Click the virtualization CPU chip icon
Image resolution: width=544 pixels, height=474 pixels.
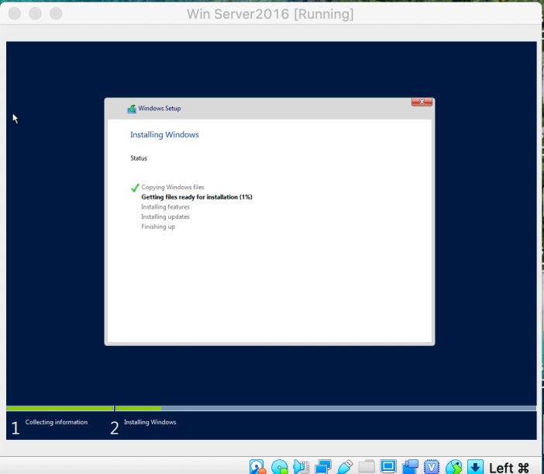(432, 467)
